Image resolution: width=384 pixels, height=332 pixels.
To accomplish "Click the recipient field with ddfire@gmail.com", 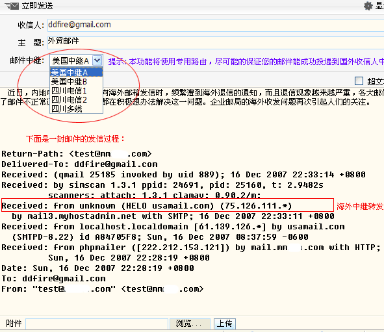I will [x=216, y=25].
